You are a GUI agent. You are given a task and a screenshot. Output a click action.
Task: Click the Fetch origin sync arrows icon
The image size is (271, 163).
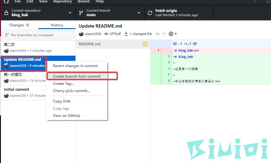pyautogui.click(x=150, y=13)
